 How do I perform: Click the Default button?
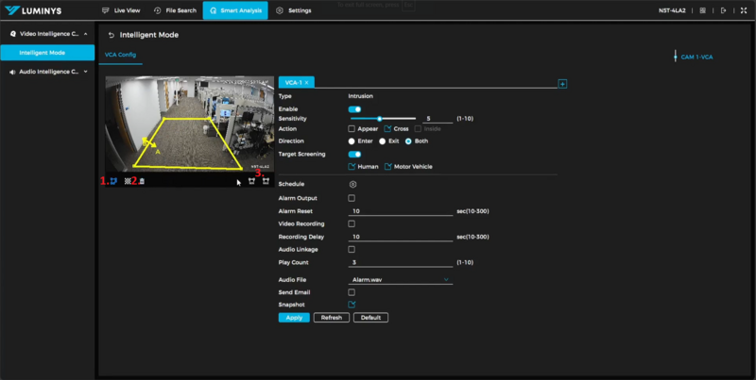370,318
